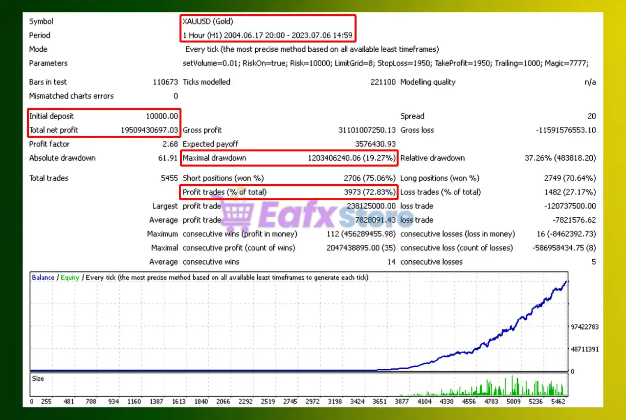Click the Size label in volume panel
The image size is (626, 420).
[38, 378]
